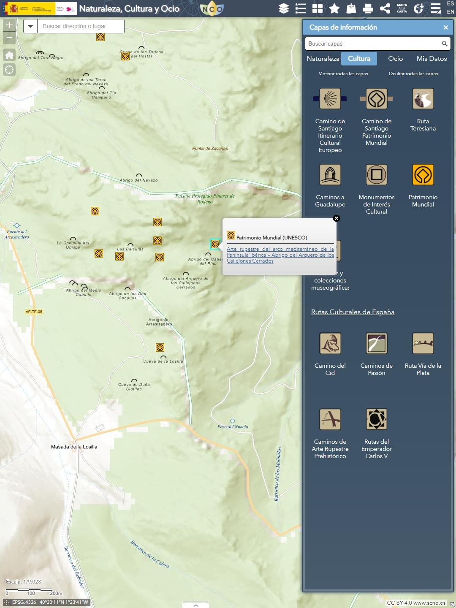This screenshot has height=608, width=456.
Task: Click Ocultar todas las capas
Action: (413, 73)
